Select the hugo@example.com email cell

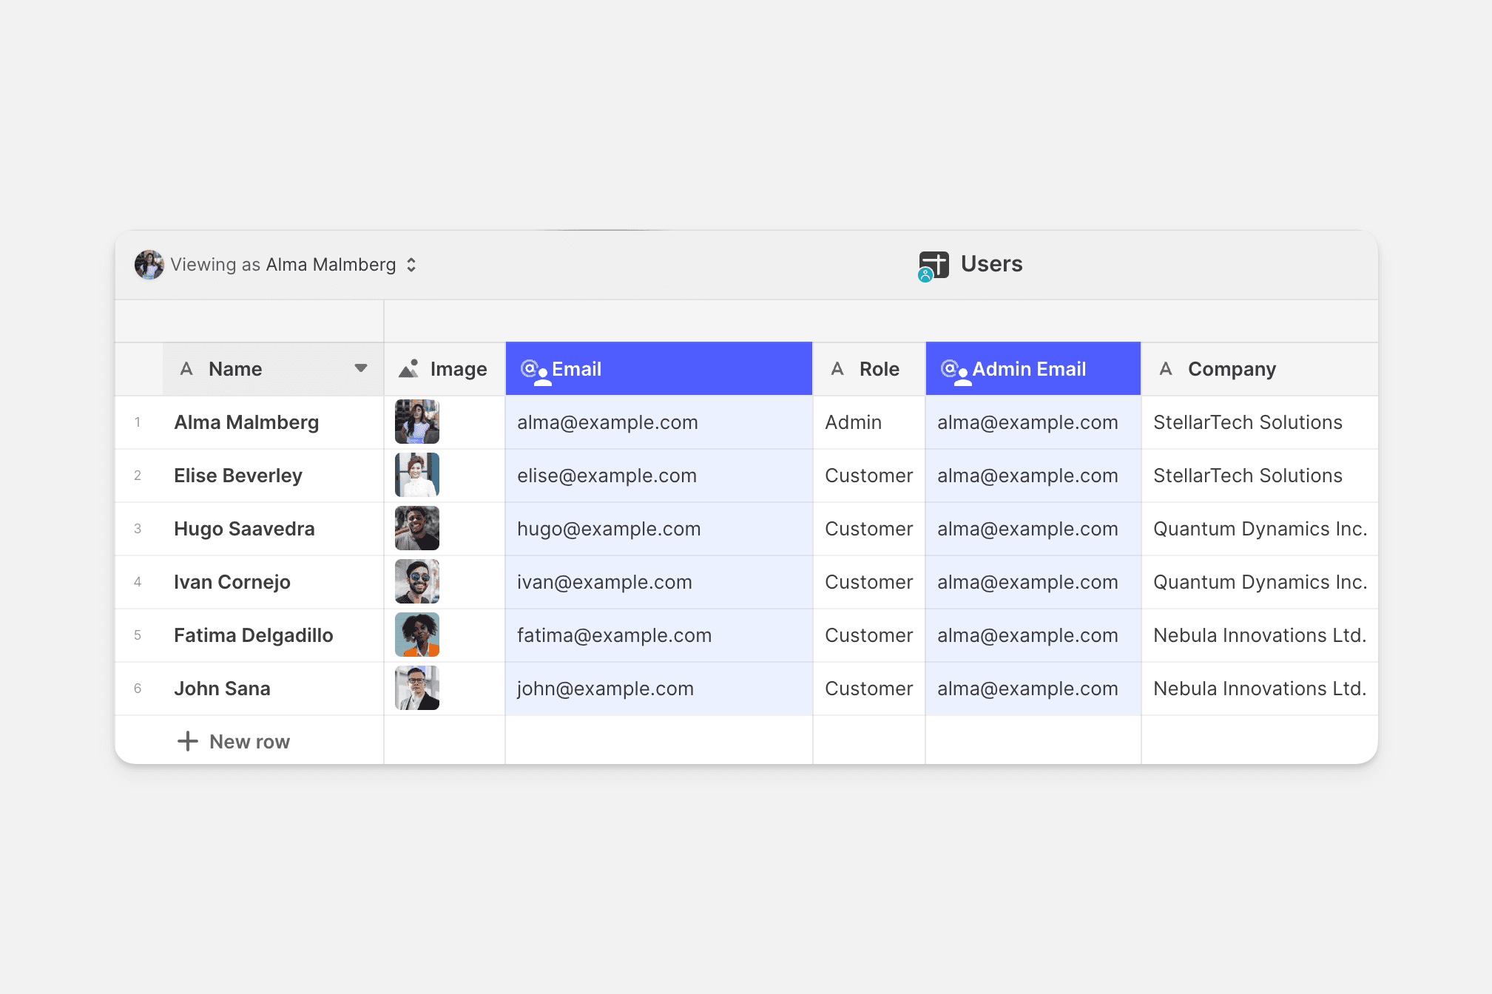pyautogui.click(x=609, y=529)
